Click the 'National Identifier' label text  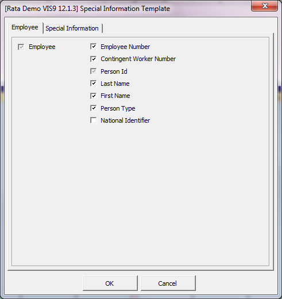point(125,120)
